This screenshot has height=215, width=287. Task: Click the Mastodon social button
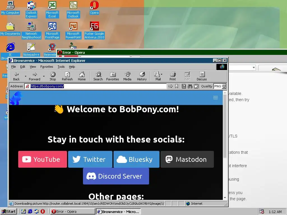click(x=187, y=159)
